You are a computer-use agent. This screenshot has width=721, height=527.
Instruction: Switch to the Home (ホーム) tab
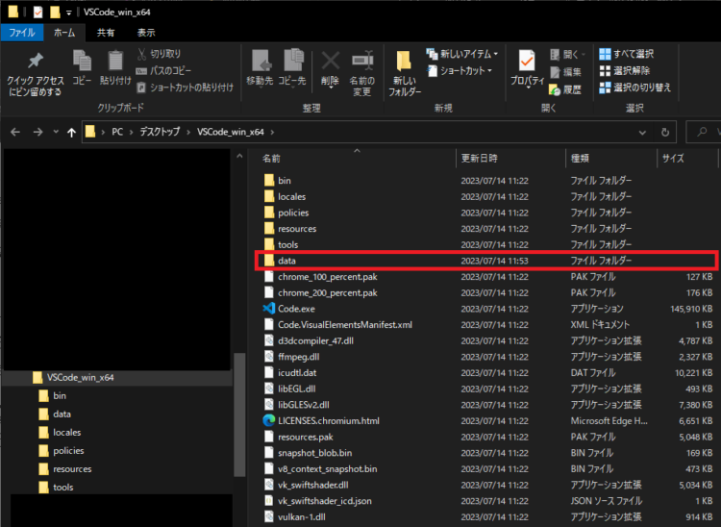[64, 33]
